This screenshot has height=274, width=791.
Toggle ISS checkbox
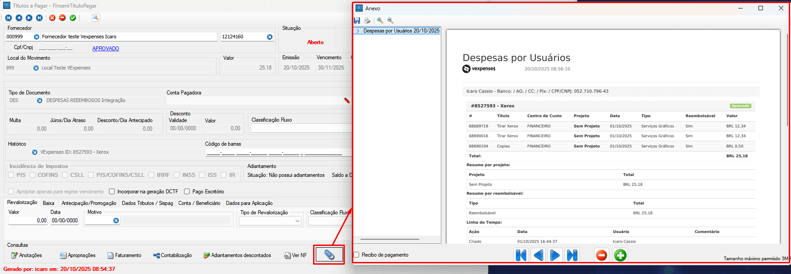tap(202, 175)
